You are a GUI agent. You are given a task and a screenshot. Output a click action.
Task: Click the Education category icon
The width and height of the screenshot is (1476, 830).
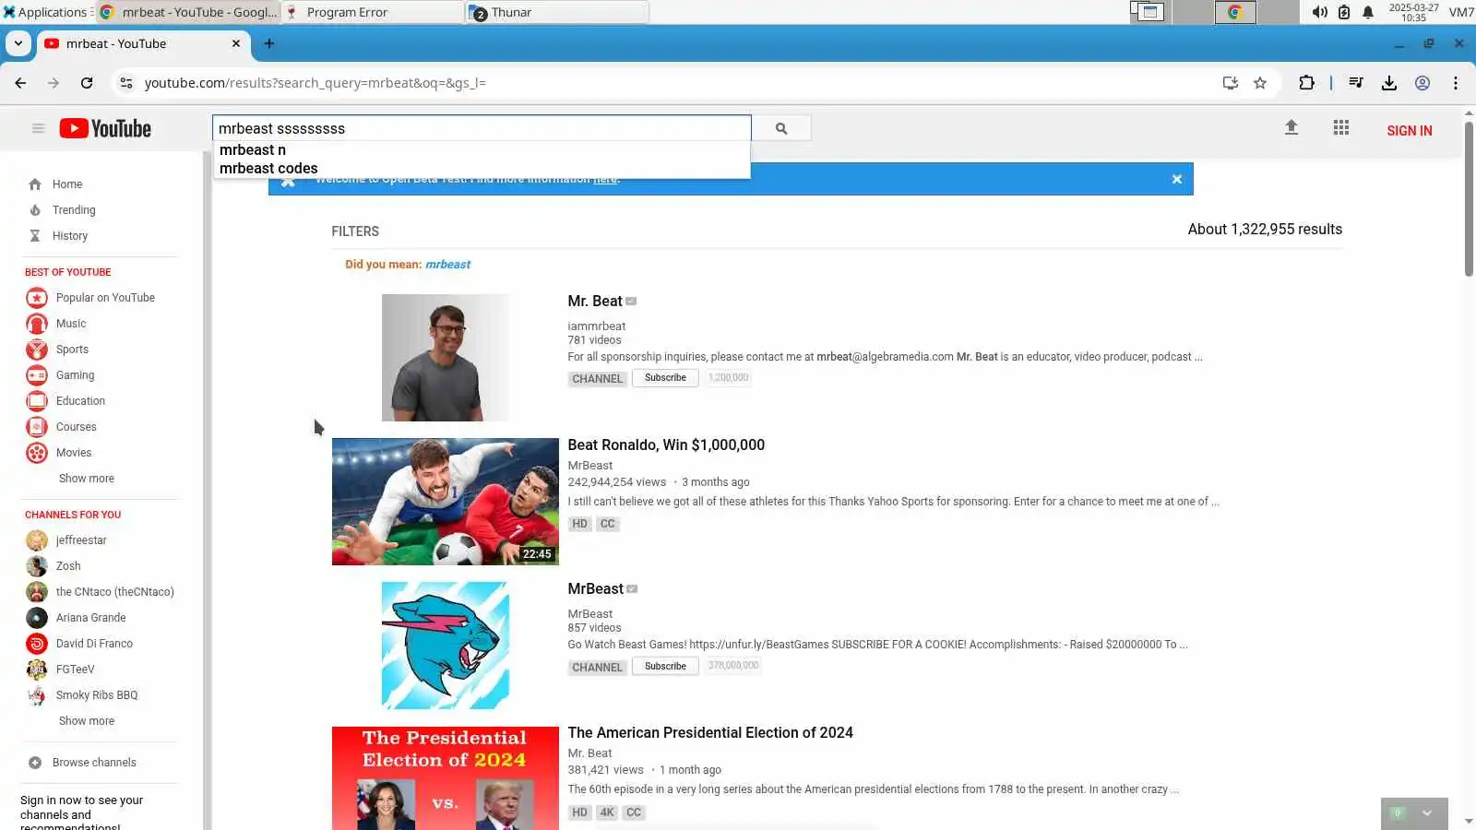[37, 401]
